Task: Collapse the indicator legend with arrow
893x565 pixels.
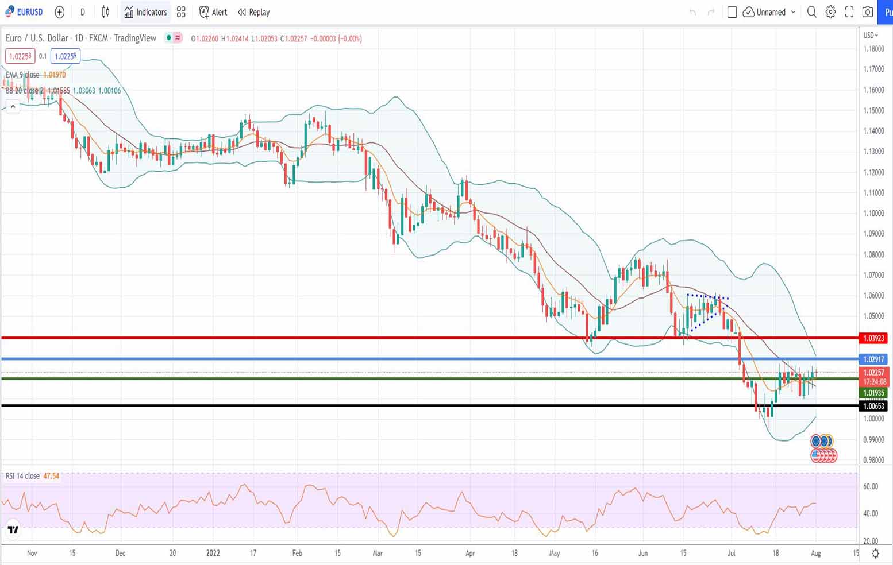Action: pos(13,106)
